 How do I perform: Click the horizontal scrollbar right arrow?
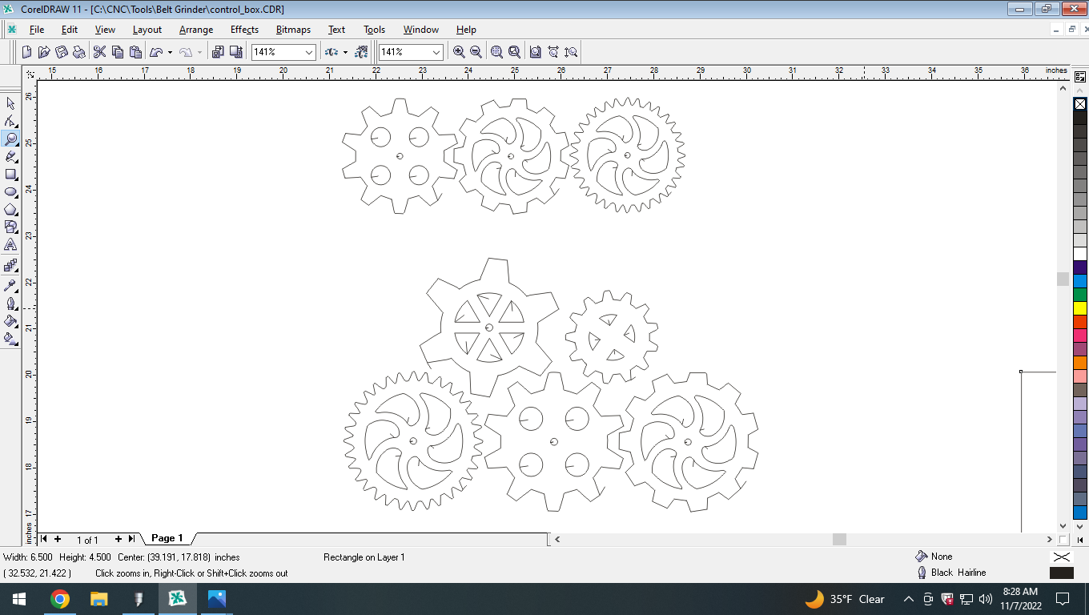[x=1049, y=539]
